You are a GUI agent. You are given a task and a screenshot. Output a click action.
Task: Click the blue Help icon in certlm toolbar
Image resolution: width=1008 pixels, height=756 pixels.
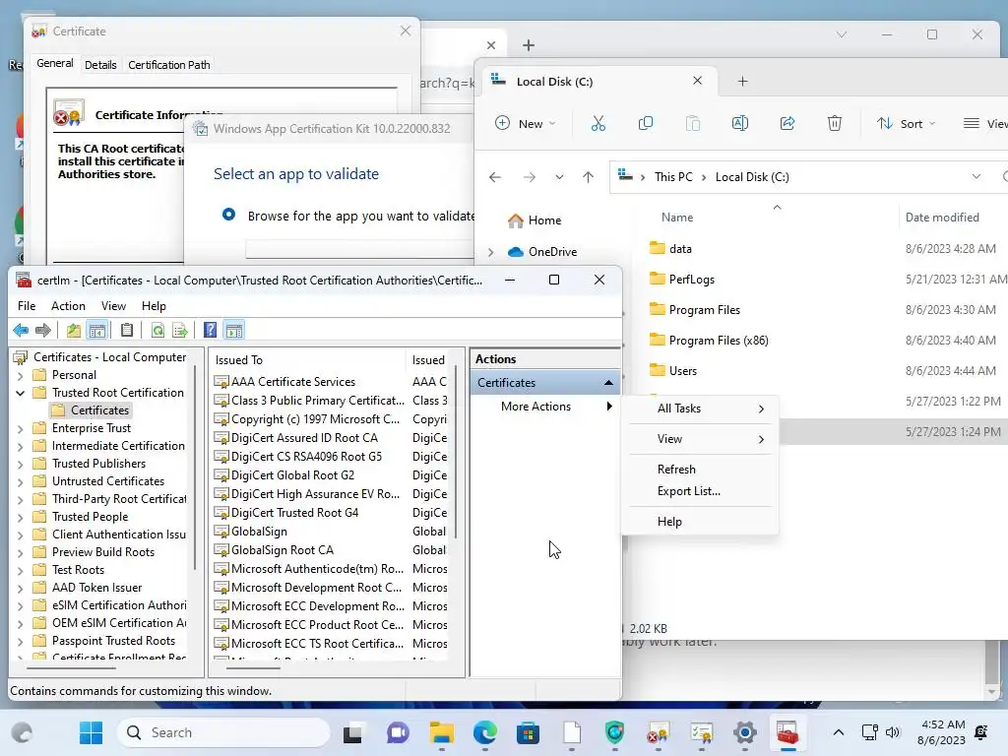pyautogui.click(x=210, y=331)
